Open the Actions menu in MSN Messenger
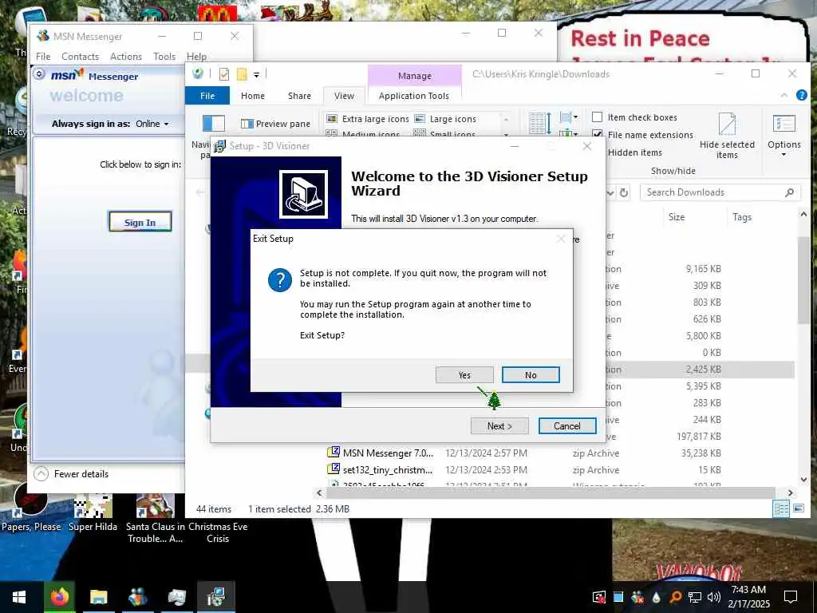This screenshot has height=613, width=817. (125, 57)
